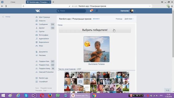Open the winner's large photo
The image size is (174, 98).
(97, 49)
